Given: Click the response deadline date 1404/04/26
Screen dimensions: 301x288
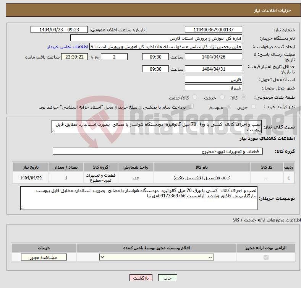Looking at the screenshot, I should pyautogui.click(x=213, y=57).
